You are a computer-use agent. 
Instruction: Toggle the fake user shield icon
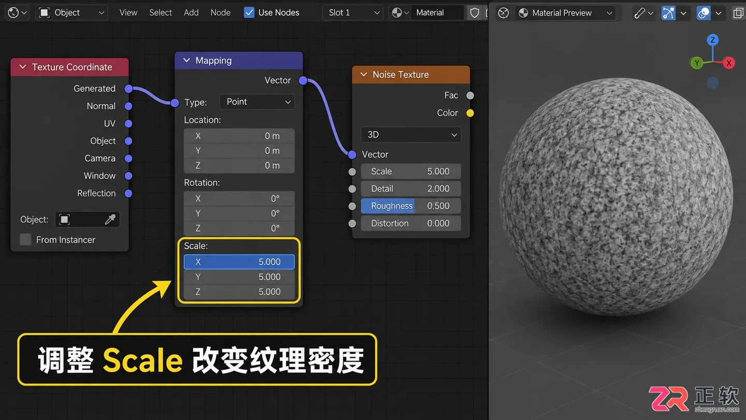[x=475, y=12]
